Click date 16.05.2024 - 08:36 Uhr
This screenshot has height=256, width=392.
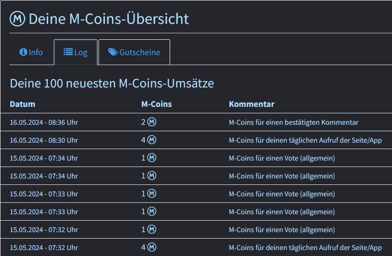(44, 122)
